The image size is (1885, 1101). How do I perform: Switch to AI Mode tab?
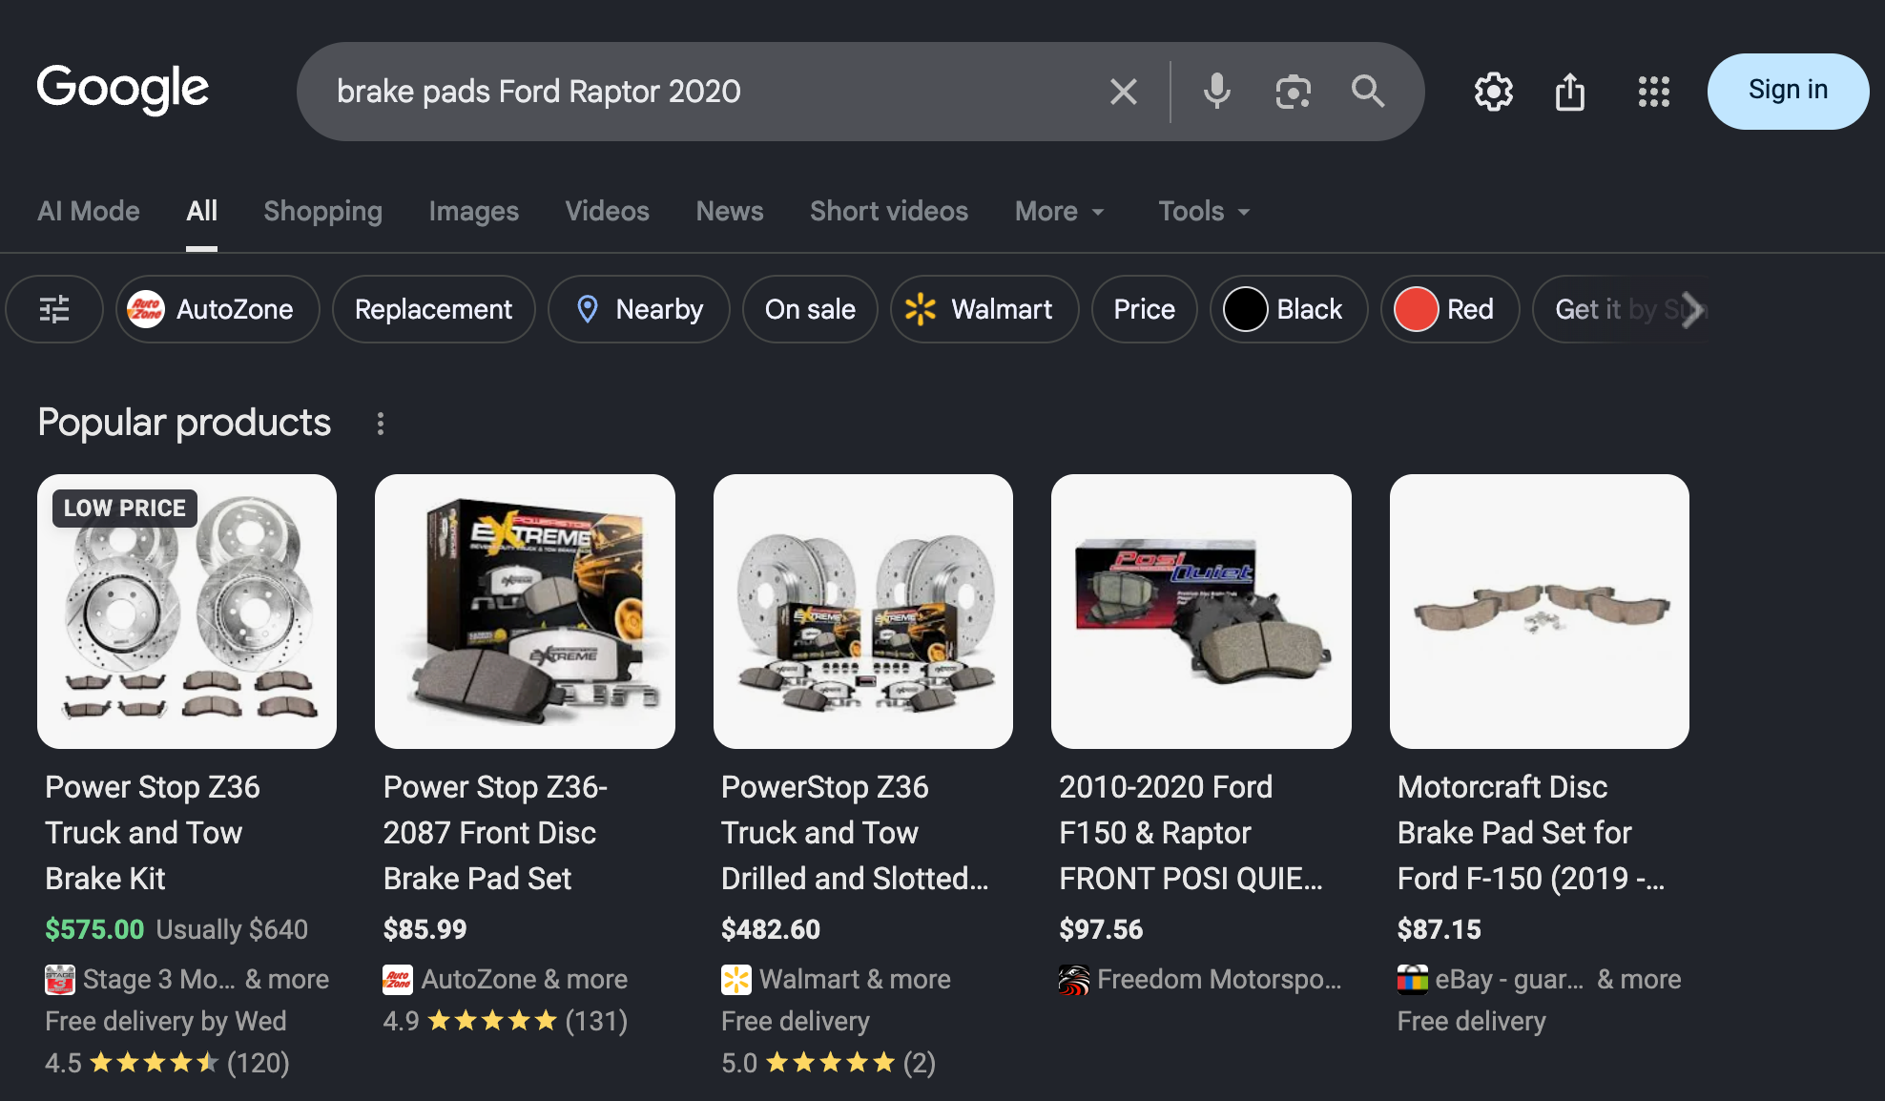click(89, 211)
